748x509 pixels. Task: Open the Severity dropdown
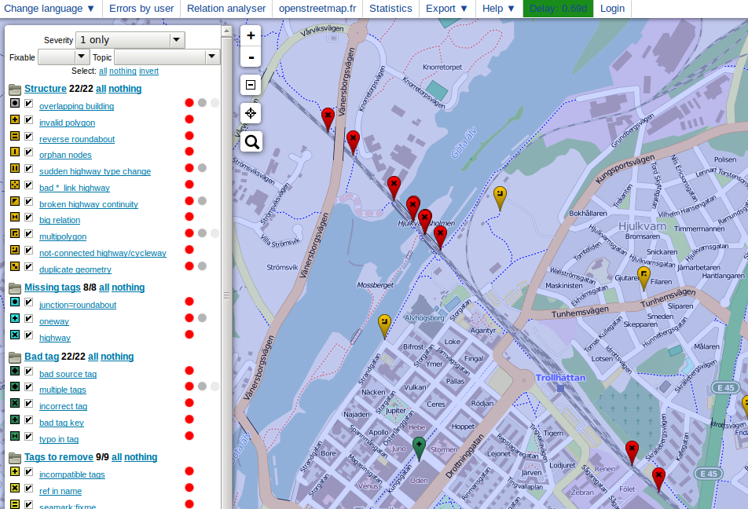tap(130, 39)
